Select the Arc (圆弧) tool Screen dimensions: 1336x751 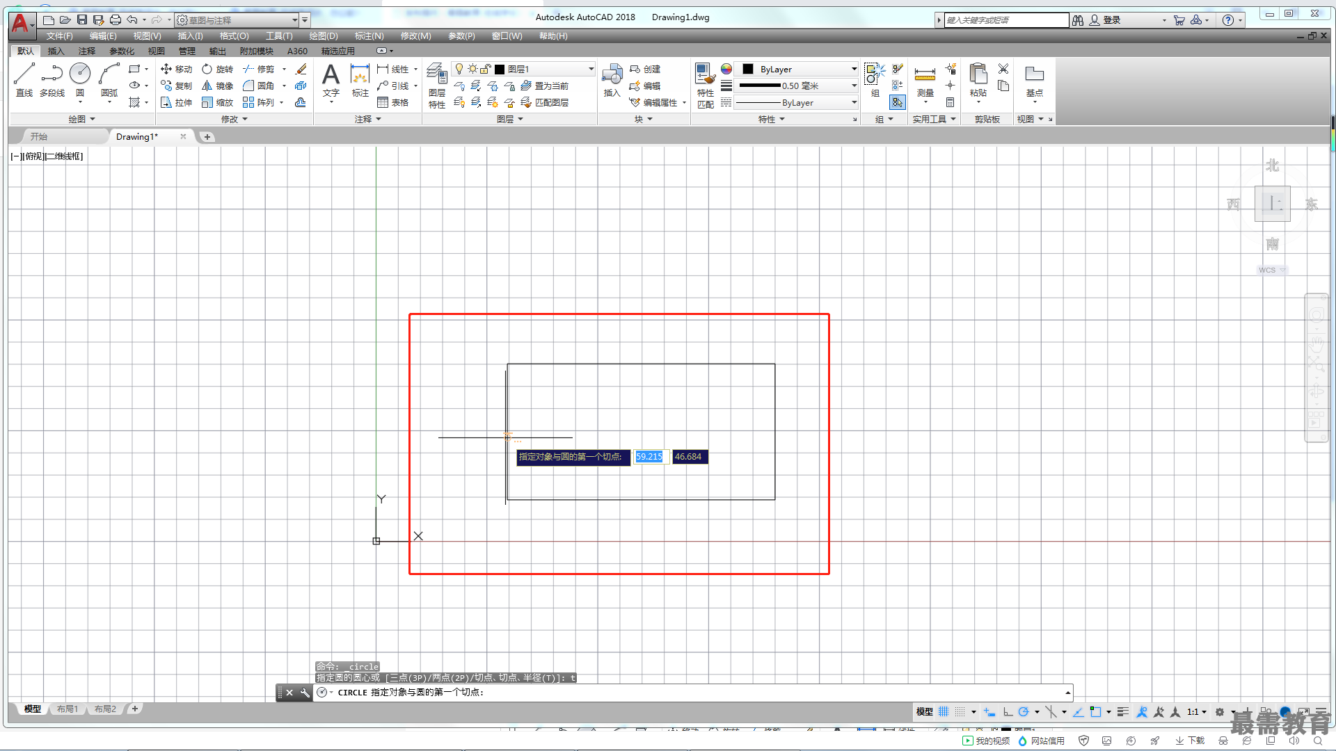tap(109, 79)
